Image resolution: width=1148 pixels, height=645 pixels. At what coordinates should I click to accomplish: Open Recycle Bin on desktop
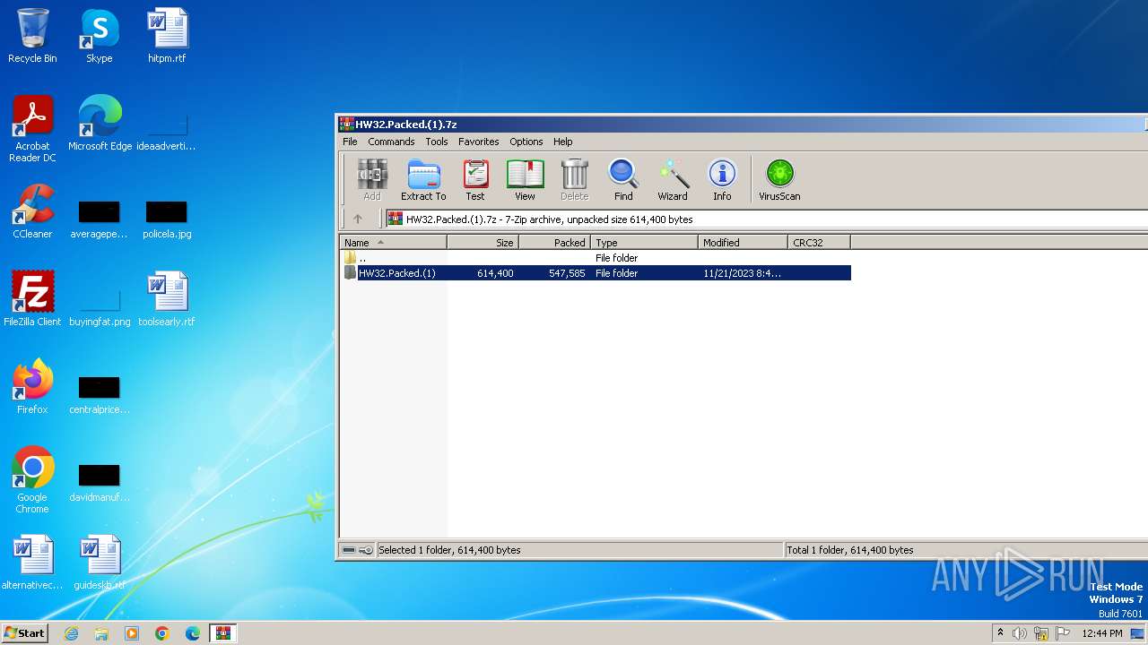pyautogui.click(x=32, y=36)
